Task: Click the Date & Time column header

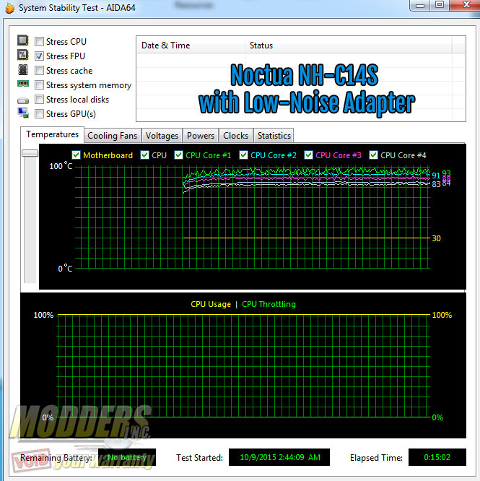Action: [x=191, y=45]
